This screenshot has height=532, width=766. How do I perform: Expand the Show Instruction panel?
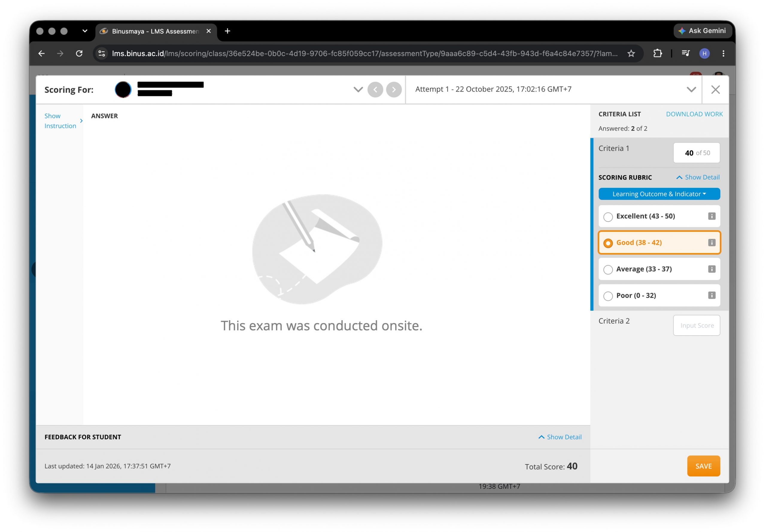click(x=63, y=121)
